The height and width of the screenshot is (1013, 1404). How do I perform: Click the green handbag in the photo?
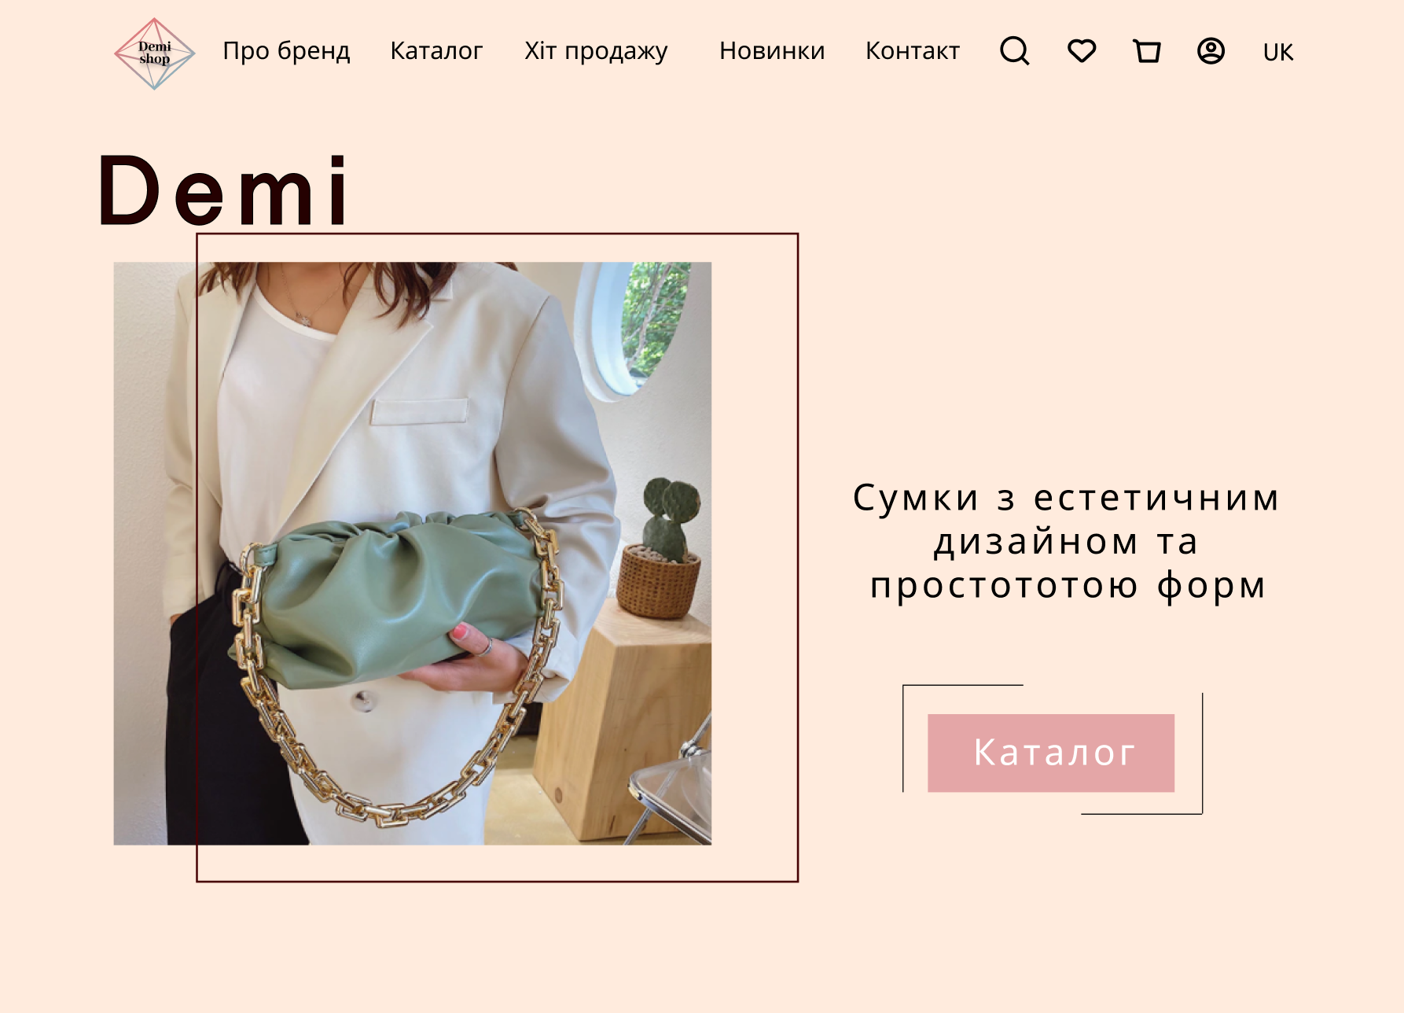pos(393,598)
